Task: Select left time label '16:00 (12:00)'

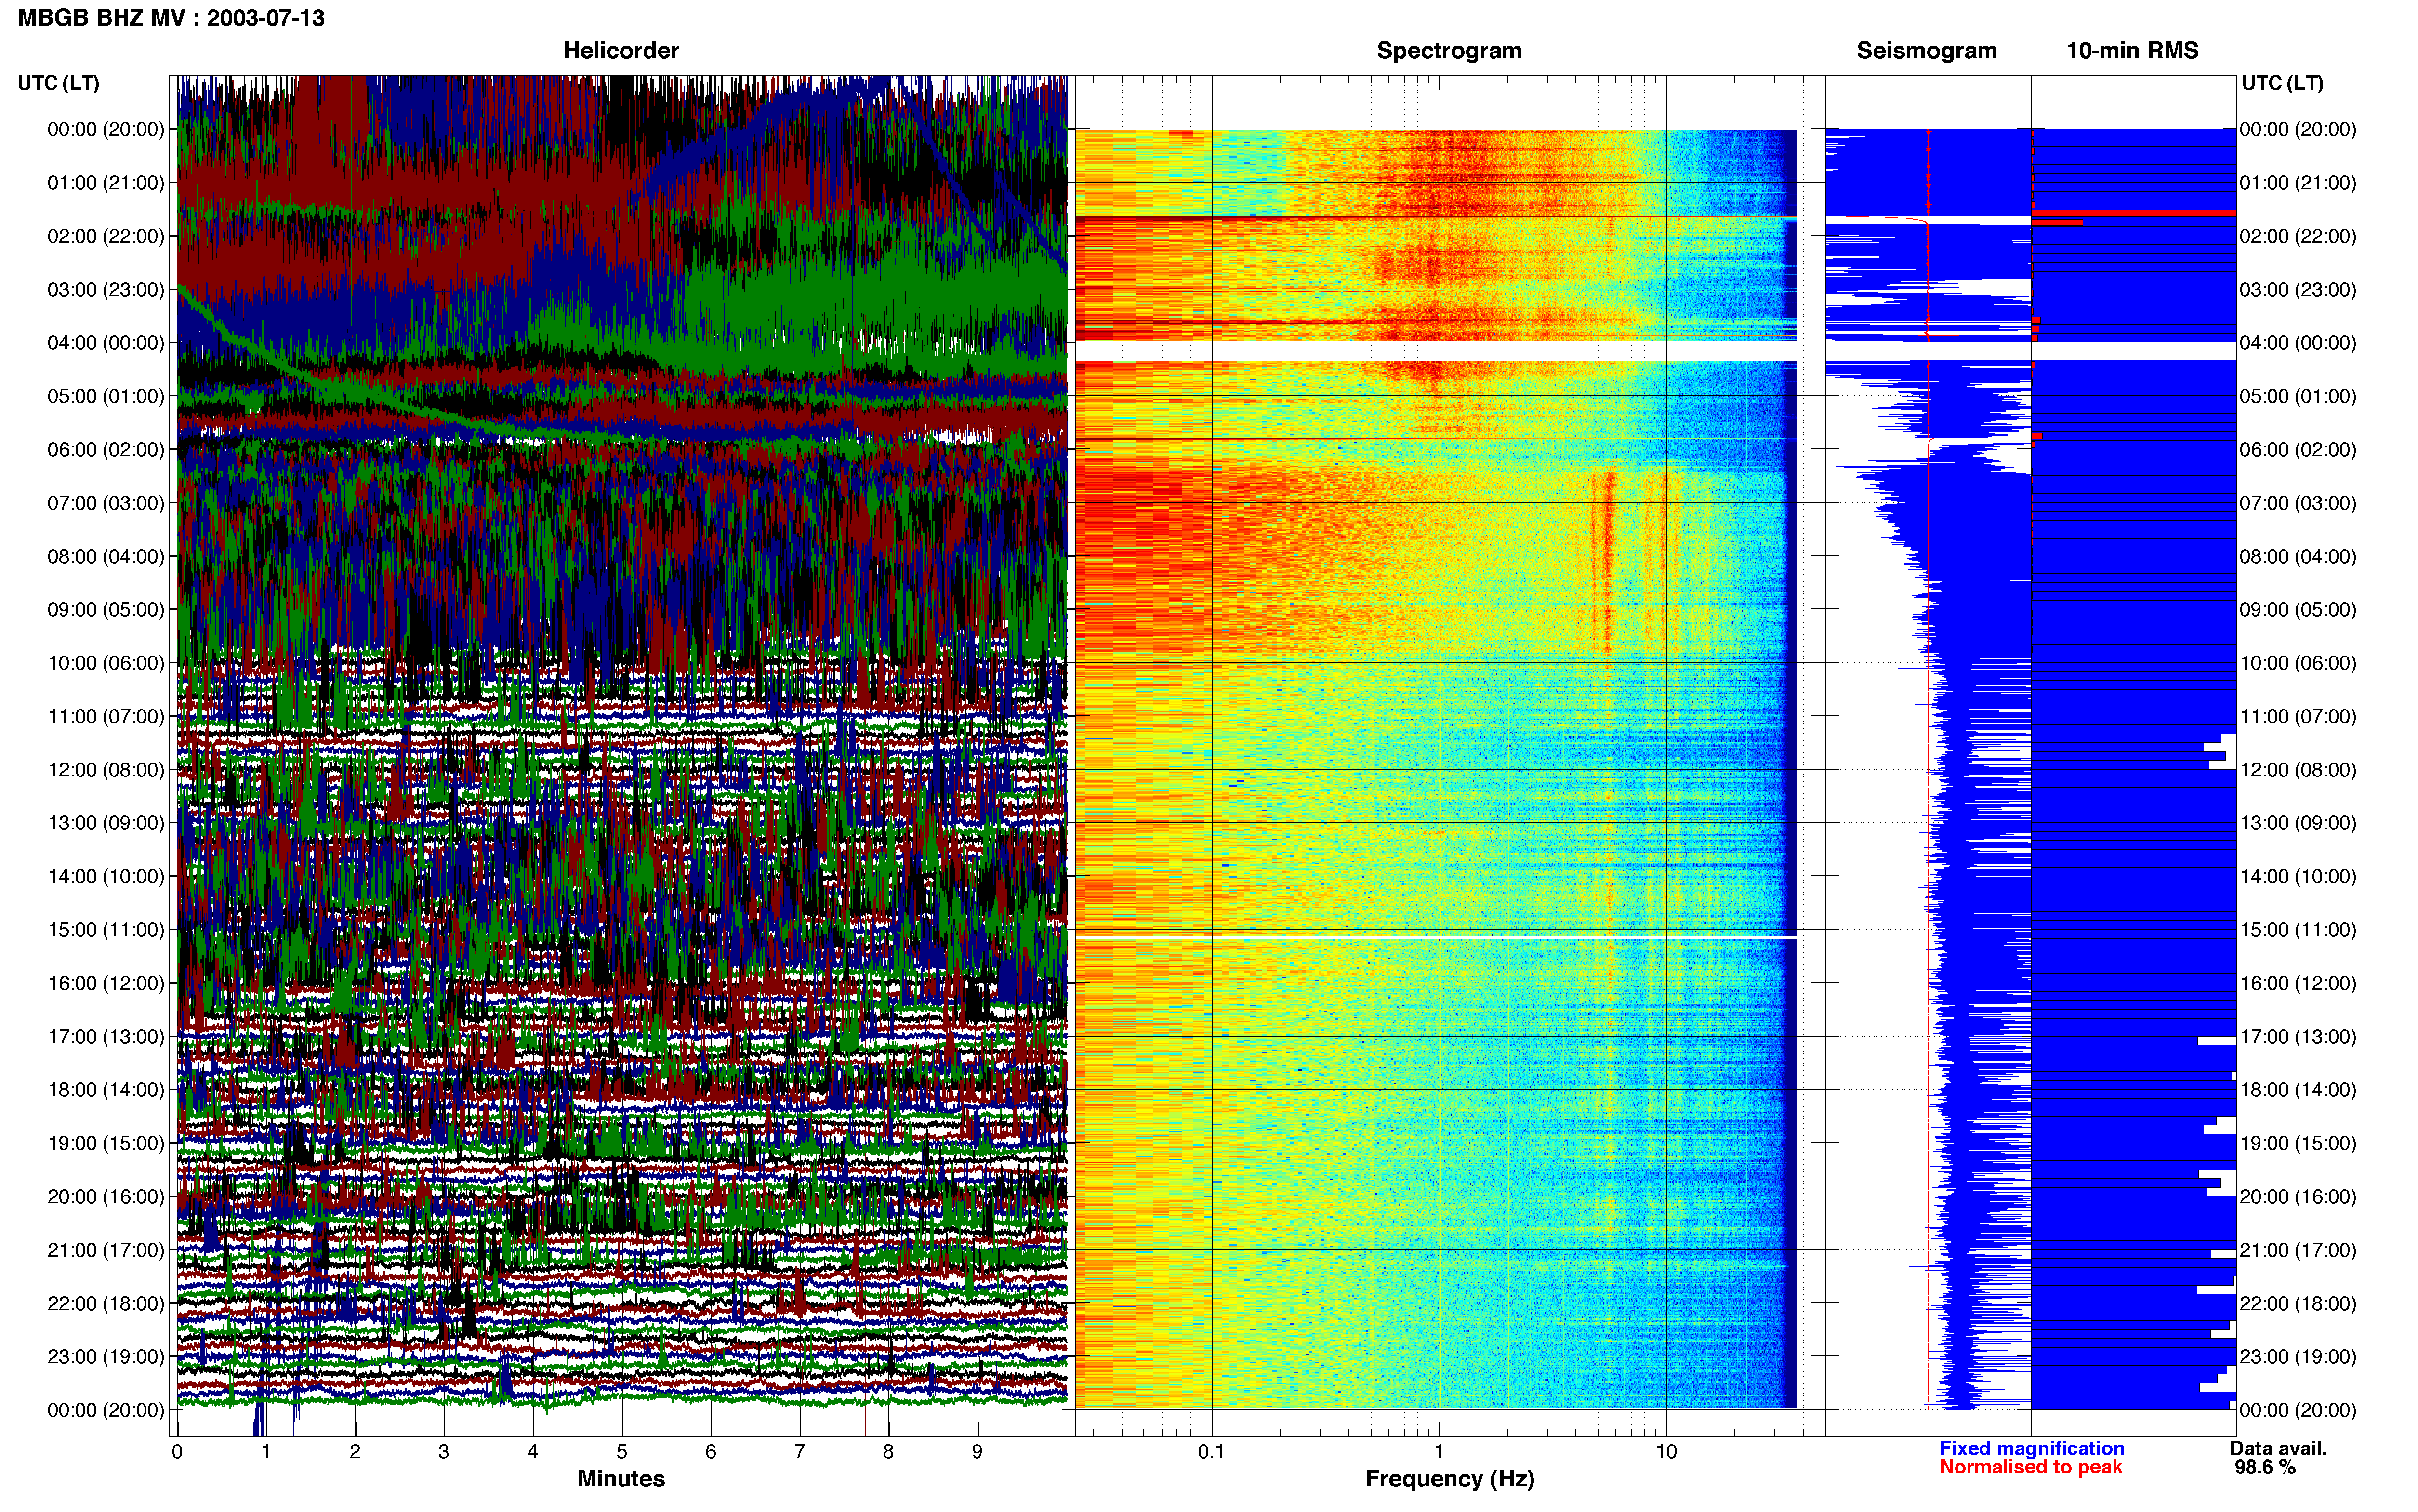Action: pyautogui.click(x=106, y=983)
